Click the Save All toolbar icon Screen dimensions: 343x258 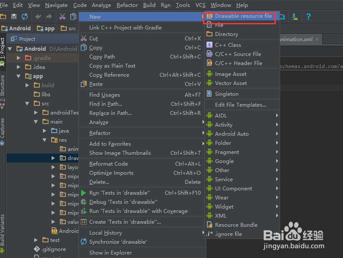14,16
